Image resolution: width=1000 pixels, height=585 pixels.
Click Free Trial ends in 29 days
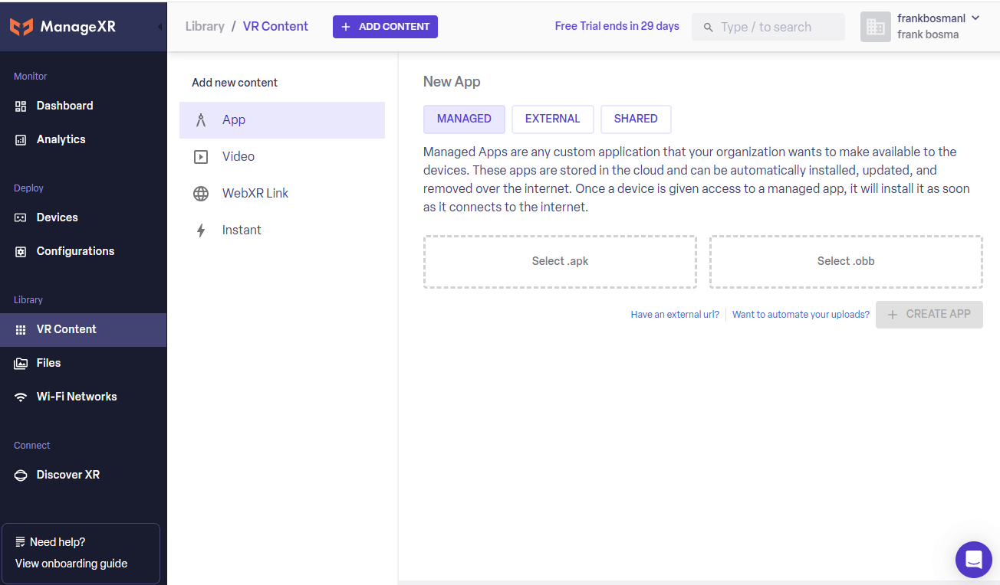[x=617, y=27]
